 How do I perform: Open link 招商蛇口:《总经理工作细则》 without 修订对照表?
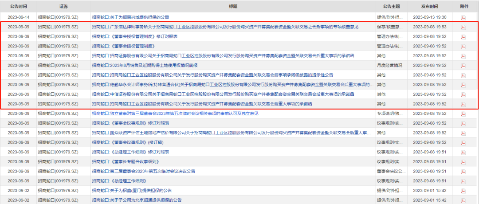[x=119, y=181]
